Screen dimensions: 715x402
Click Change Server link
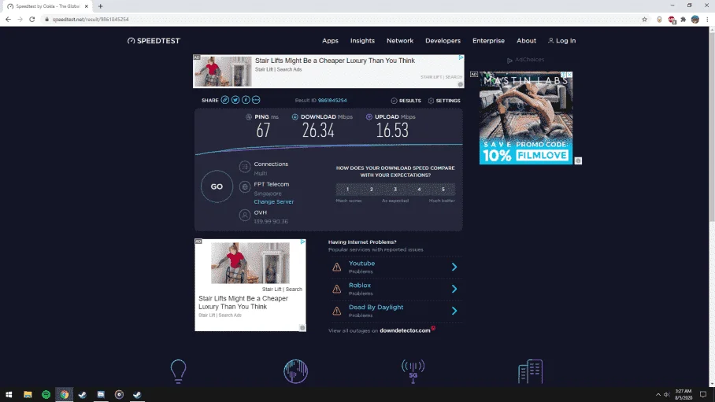pos(273,202)
